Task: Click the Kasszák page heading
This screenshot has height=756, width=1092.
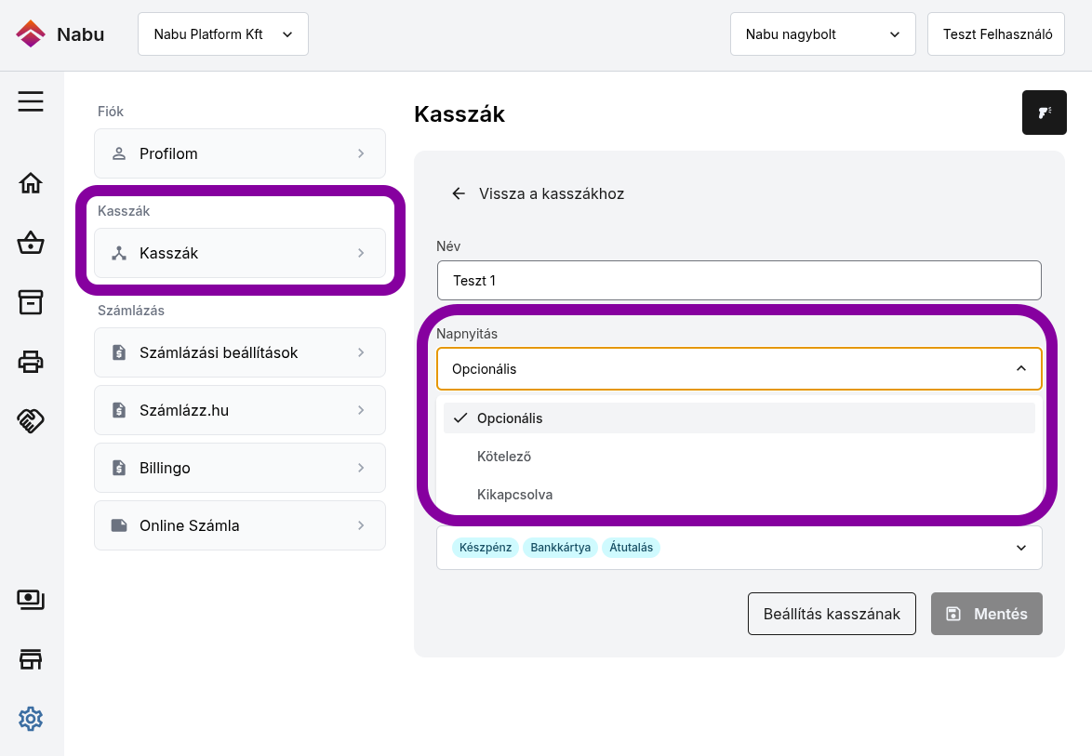Action: pyautogui.click(x=459, y=114)
